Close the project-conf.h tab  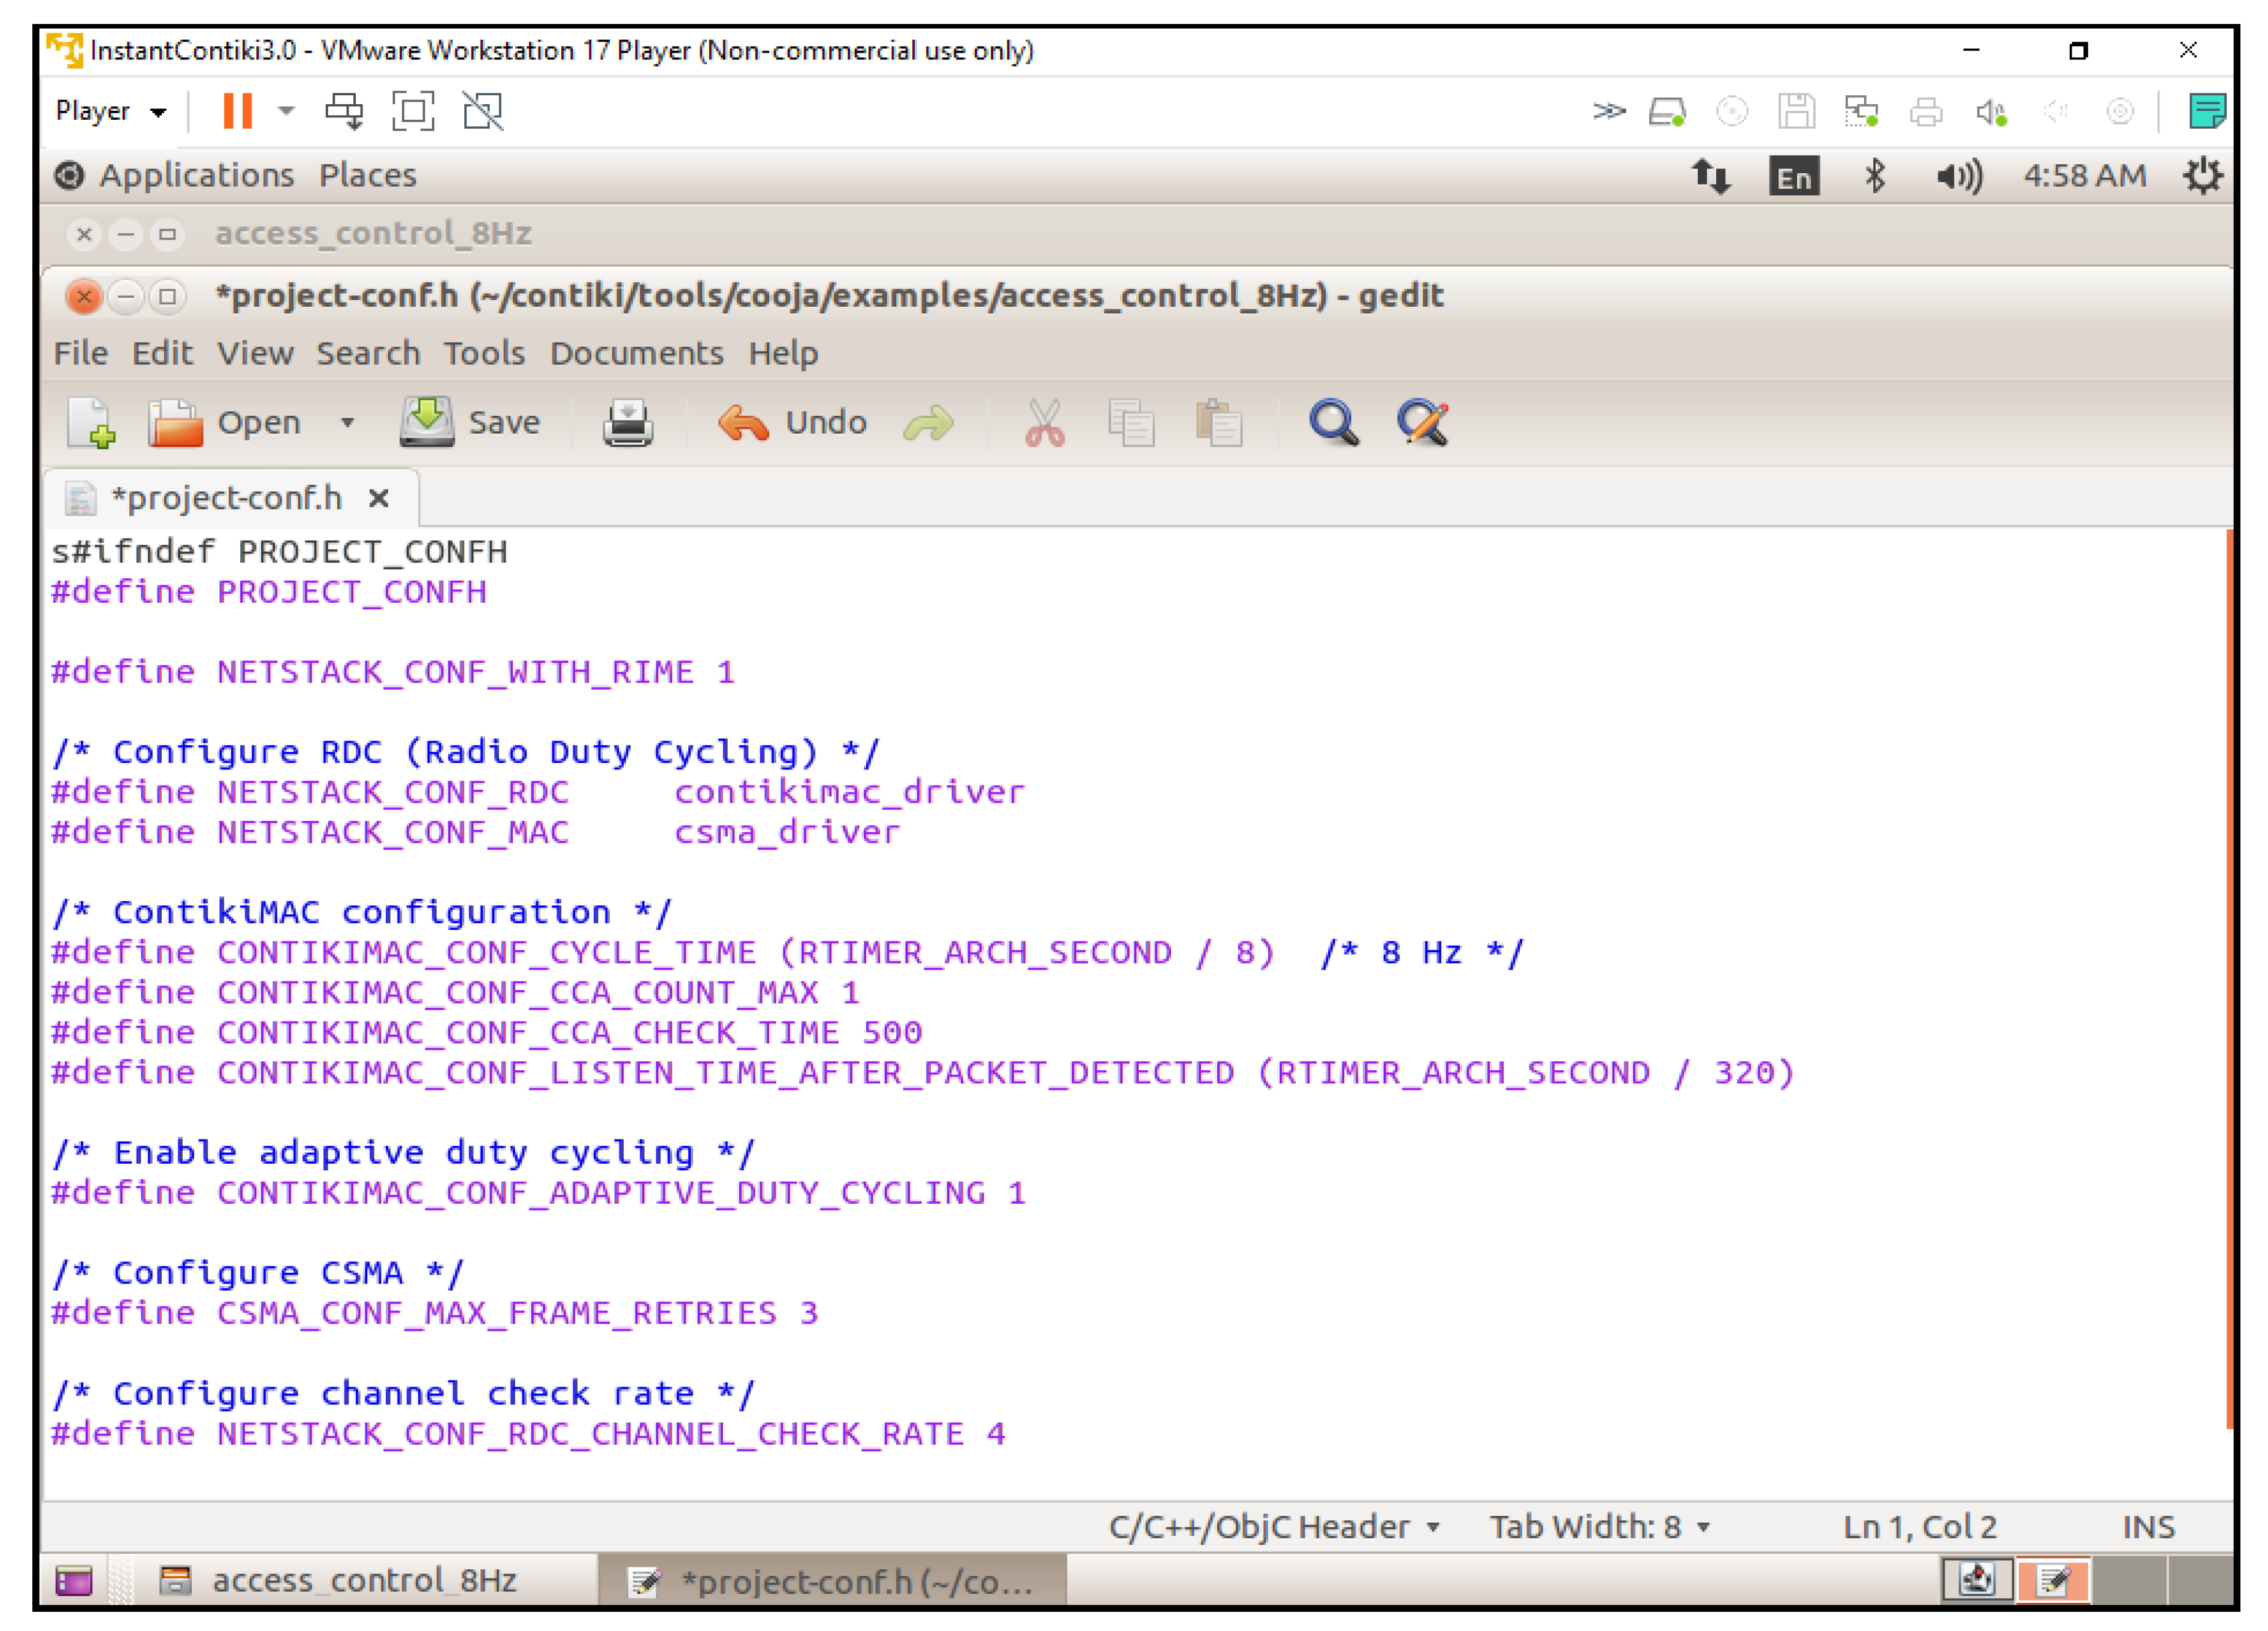(x=378, y=498)
